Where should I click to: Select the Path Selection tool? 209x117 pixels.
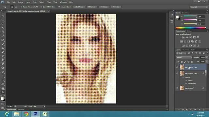click(3, 80)
